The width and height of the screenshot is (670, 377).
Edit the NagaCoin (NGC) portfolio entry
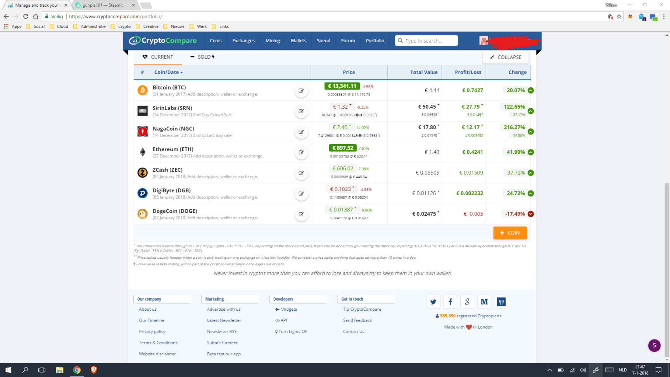click(x=301, y=132)
